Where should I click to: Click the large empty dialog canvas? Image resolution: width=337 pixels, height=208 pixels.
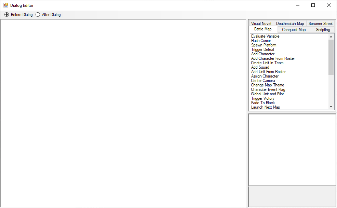tap(123, 113)
